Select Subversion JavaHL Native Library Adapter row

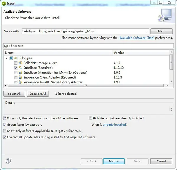[x=53, y=82]
